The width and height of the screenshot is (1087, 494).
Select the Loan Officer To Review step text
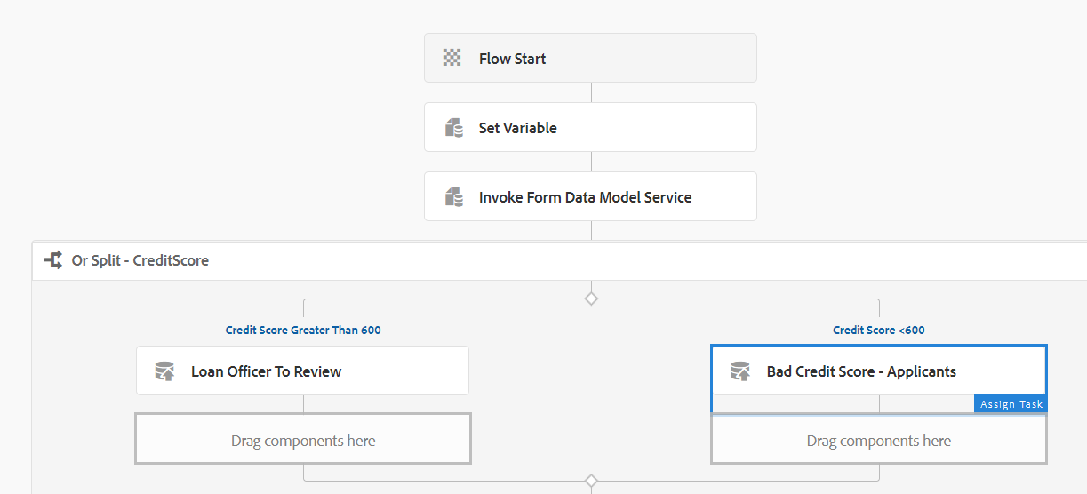266,371
